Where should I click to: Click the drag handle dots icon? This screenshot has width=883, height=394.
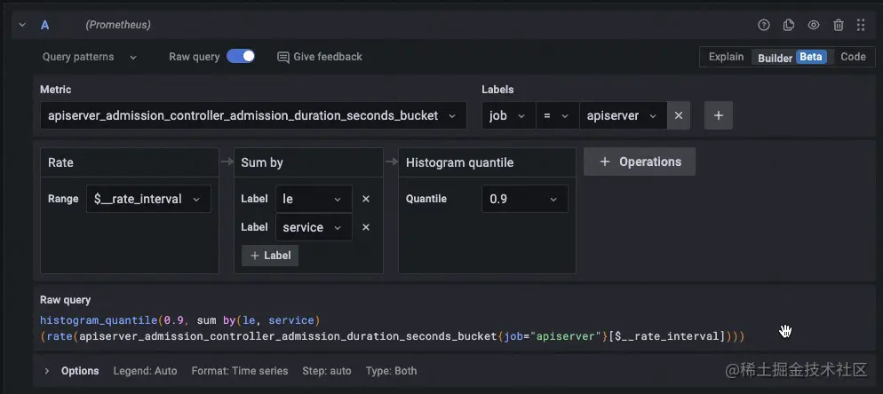(861, 25)
